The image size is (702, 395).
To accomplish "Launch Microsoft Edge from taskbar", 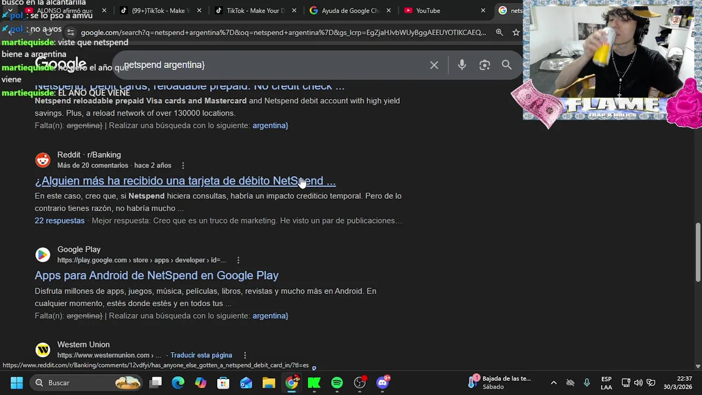I will click(x=178, y=382).
